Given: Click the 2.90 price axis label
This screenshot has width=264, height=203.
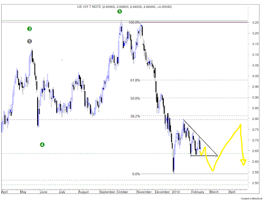Looking at the screenshot, I should [x=255, y=98].
